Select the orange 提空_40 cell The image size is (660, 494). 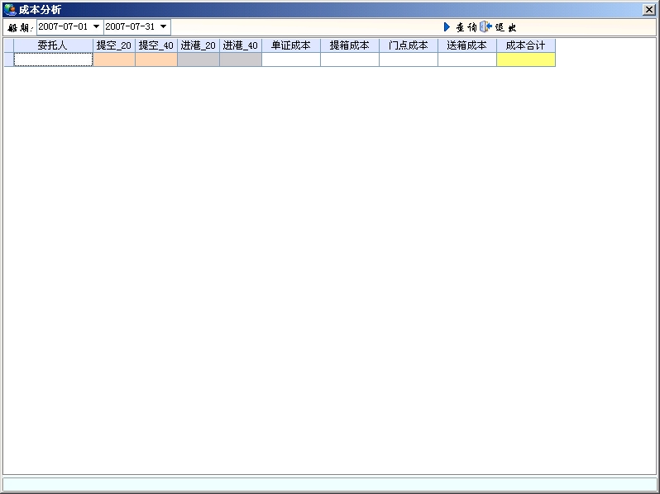point(156,59)
